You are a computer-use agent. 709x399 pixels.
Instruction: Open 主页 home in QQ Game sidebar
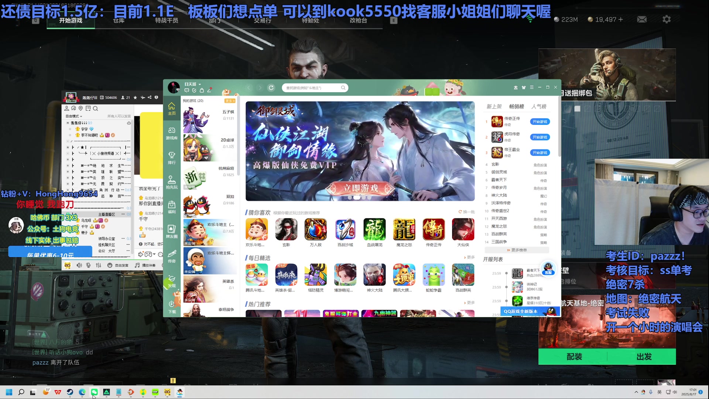pyautogui.click(x=172, y=109)
